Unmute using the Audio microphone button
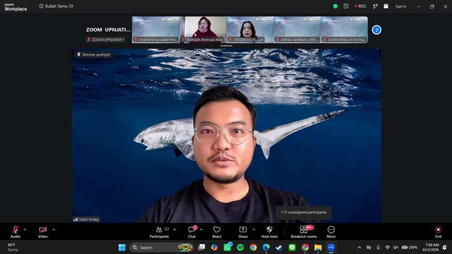Viewport: 452px width, 254px height. coord(15,232)
